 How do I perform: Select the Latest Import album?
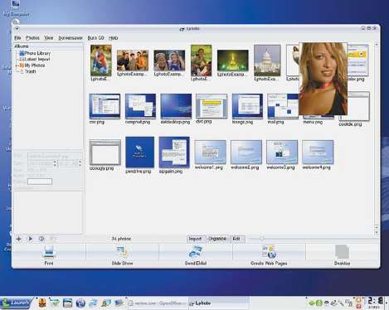point(35,59)
